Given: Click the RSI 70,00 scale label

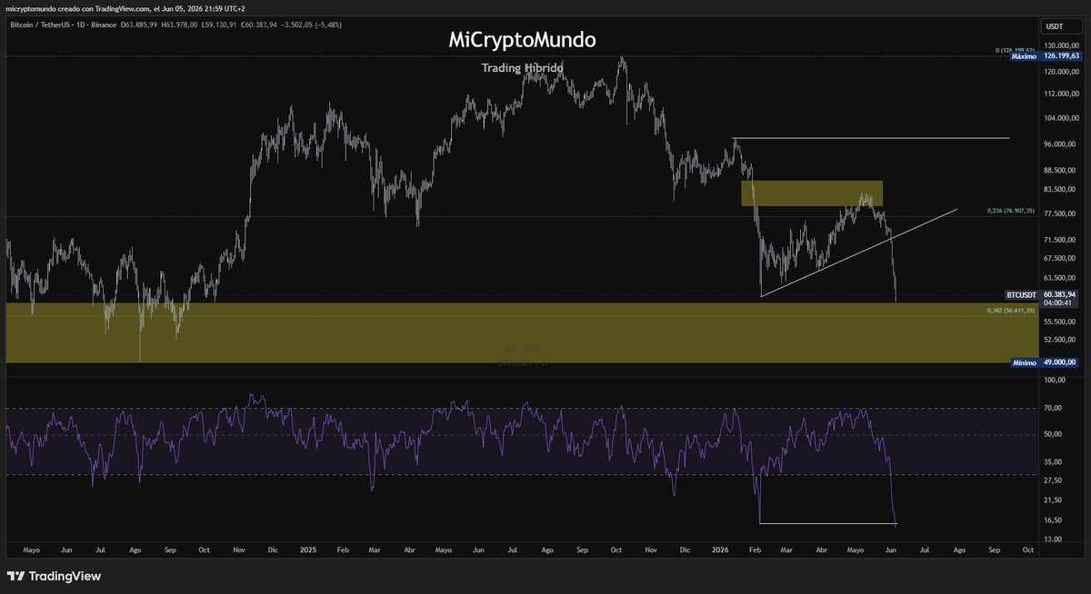Looking at the screenshot, I should coord(1053,409).
